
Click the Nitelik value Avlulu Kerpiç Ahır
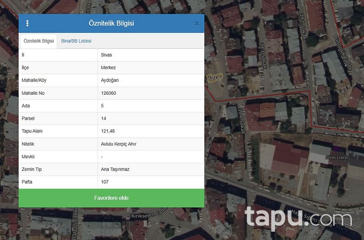coord(118,144)
